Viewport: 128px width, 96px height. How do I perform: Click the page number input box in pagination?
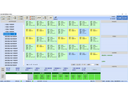click(93, 65)
